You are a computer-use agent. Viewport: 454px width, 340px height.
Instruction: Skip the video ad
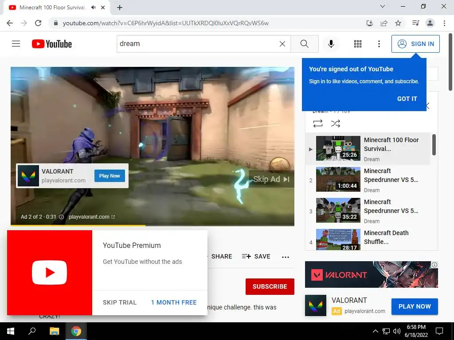click(271, 179)
